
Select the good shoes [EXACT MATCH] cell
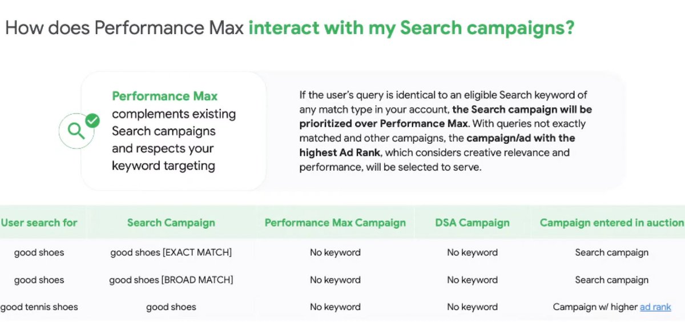click(171, 252)
